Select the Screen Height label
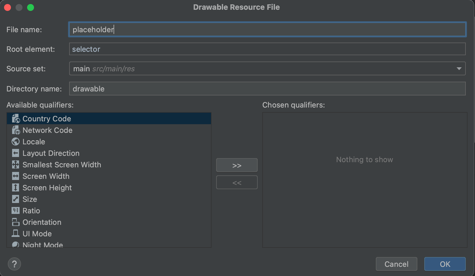The image size is (475, 276). 47,188
